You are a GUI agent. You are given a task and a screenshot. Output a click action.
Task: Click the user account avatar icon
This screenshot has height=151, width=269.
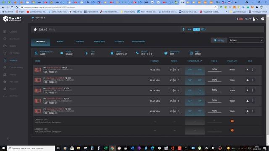pyautogui.click(x=254, y=19)
